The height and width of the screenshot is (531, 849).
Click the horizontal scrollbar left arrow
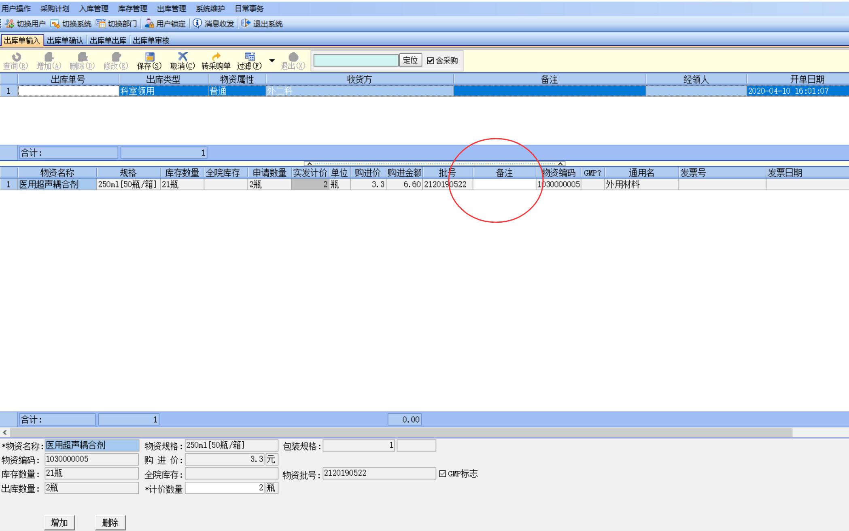(5, 432)
